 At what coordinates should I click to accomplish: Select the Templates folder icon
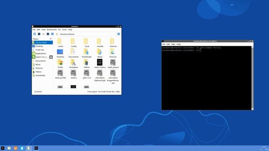[73, 62]
